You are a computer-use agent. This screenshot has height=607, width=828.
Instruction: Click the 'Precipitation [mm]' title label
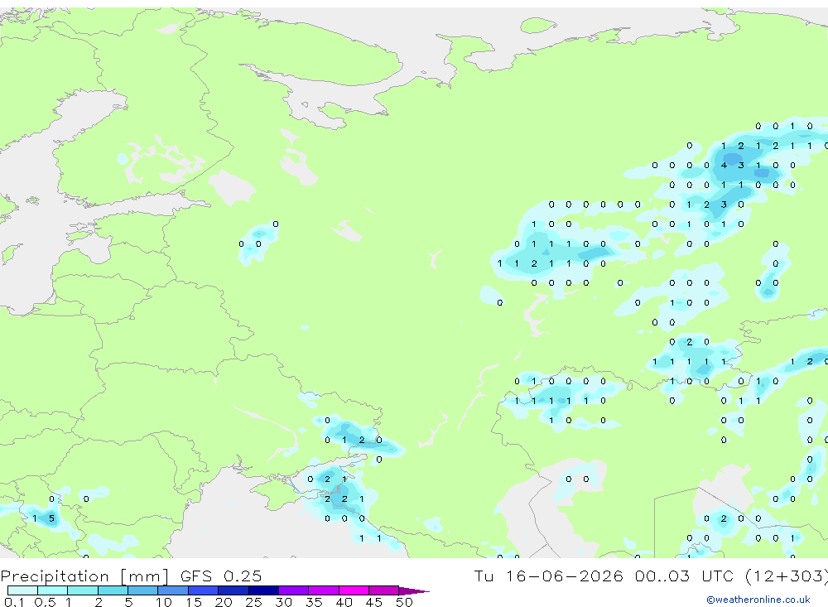84,576
